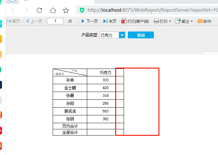Click the 孙阳 name cell
The width and height of the screenshot is (218, 155).
70,103
